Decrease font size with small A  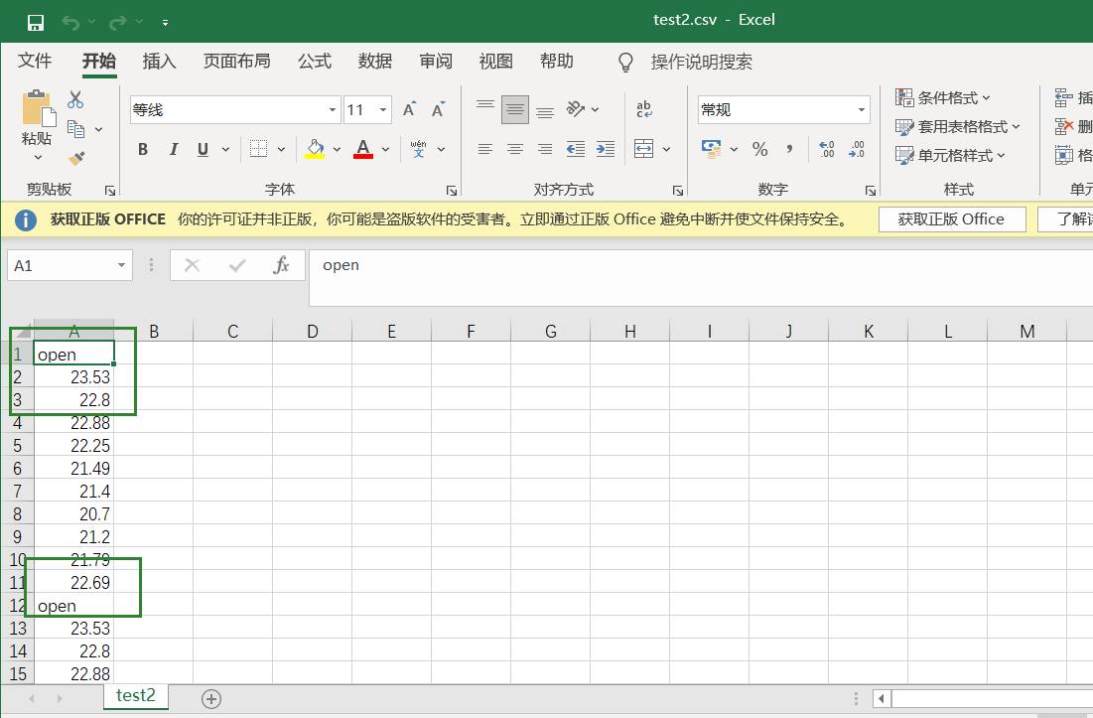(x=438, y=110)
